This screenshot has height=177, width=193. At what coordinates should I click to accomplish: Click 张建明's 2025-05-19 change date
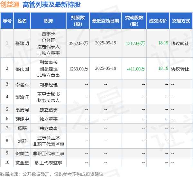tap(106, 43)
